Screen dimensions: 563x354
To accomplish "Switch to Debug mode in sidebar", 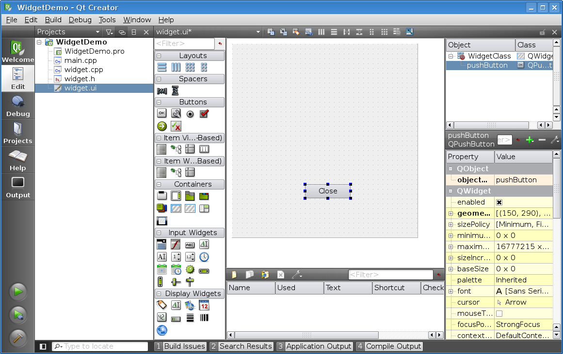I will pyautogui.click(x=17, y=106).
